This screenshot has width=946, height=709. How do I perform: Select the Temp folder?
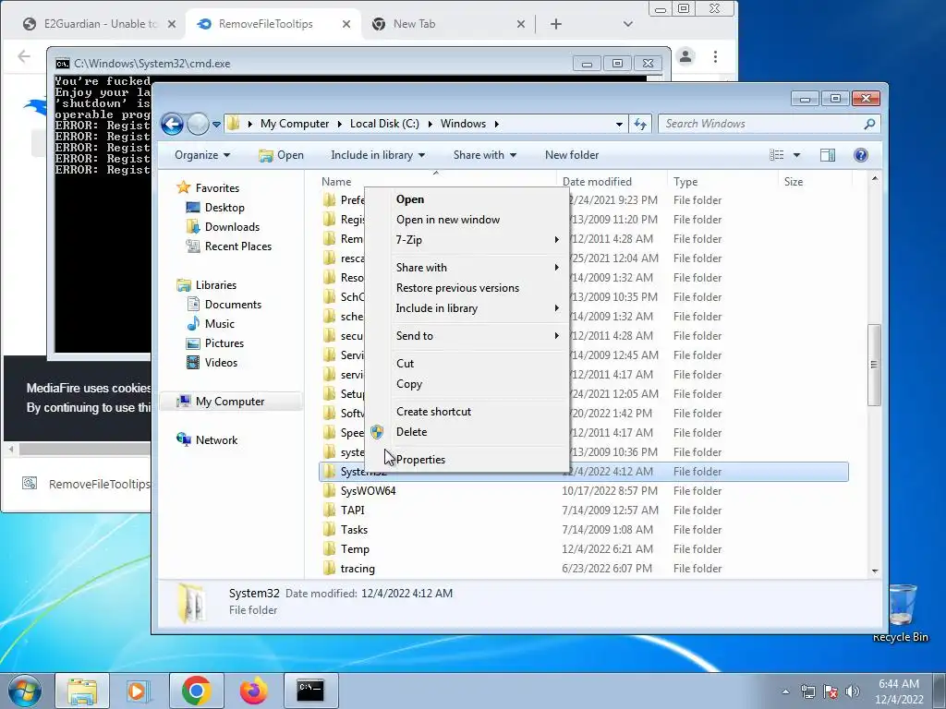pos(355,549)
